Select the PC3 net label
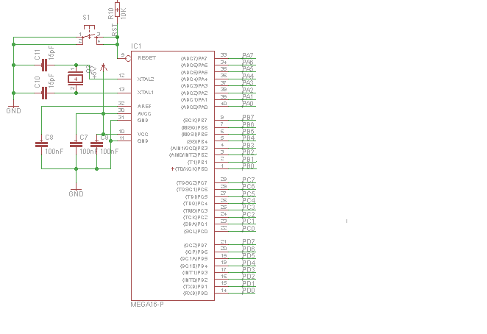The width and height of the screenshot is (487, 334). pos(249,207)
